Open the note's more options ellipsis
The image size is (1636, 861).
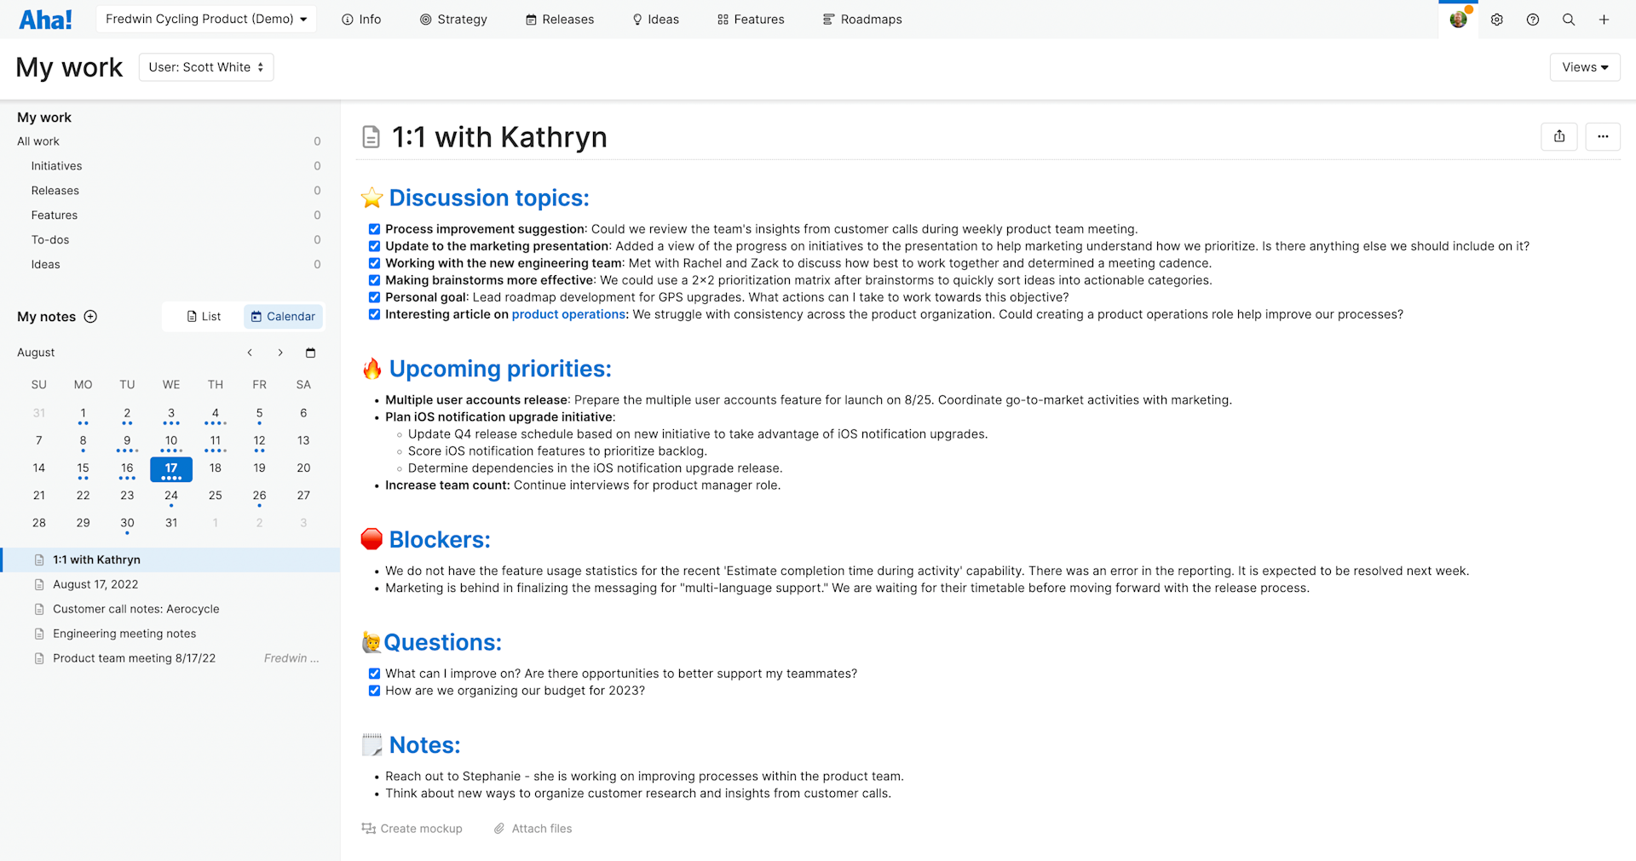tap(1603, 136)
